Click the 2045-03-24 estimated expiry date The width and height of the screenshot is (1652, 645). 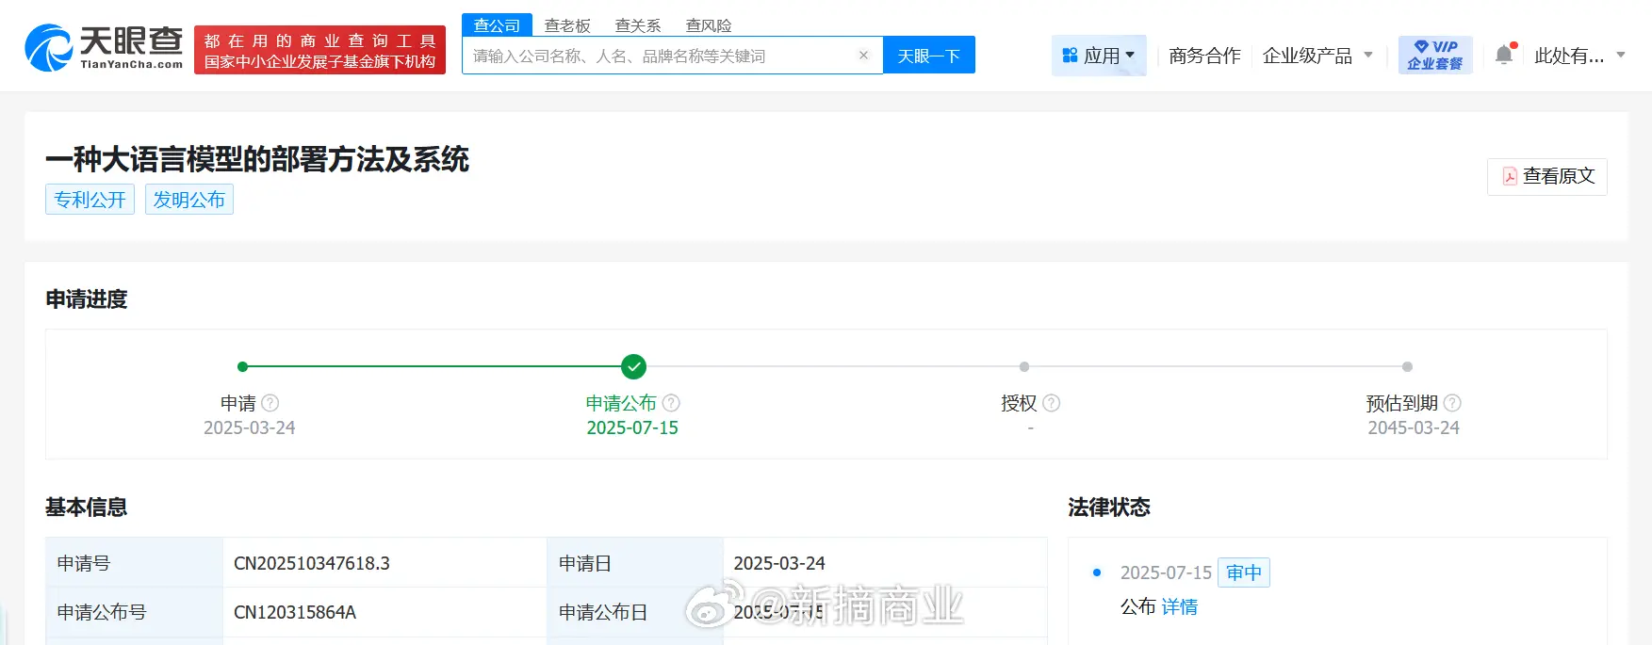(x=1414, y=427)
